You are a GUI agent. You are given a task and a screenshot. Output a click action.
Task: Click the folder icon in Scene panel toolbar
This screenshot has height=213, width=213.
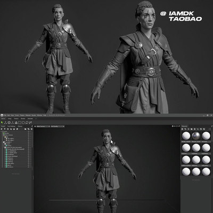(26, 129)
